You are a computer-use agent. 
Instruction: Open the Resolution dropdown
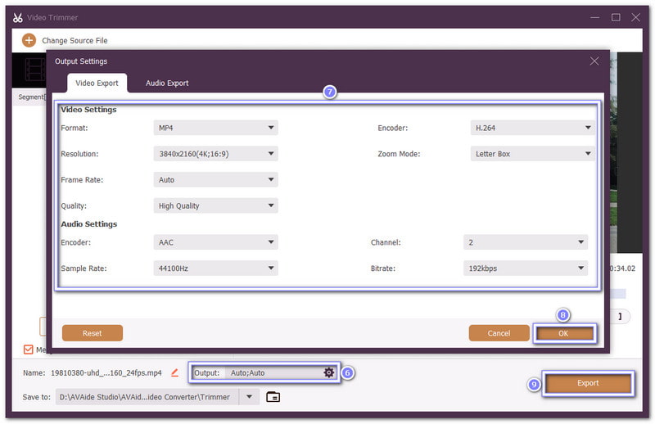(x=216, y=154)
